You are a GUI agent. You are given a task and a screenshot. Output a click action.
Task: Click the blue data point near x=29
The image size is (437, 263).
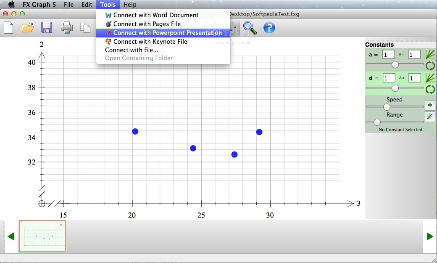coord(259,132)
